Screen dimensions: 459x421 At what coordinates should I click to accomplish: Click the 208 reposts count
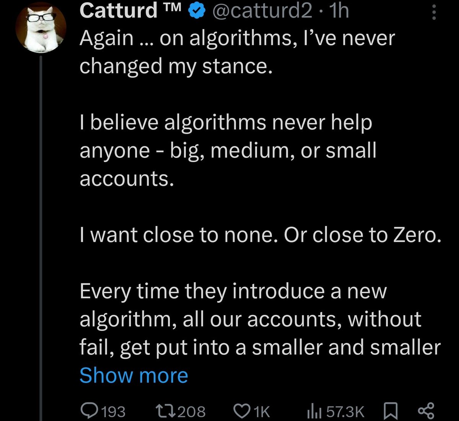192,412
